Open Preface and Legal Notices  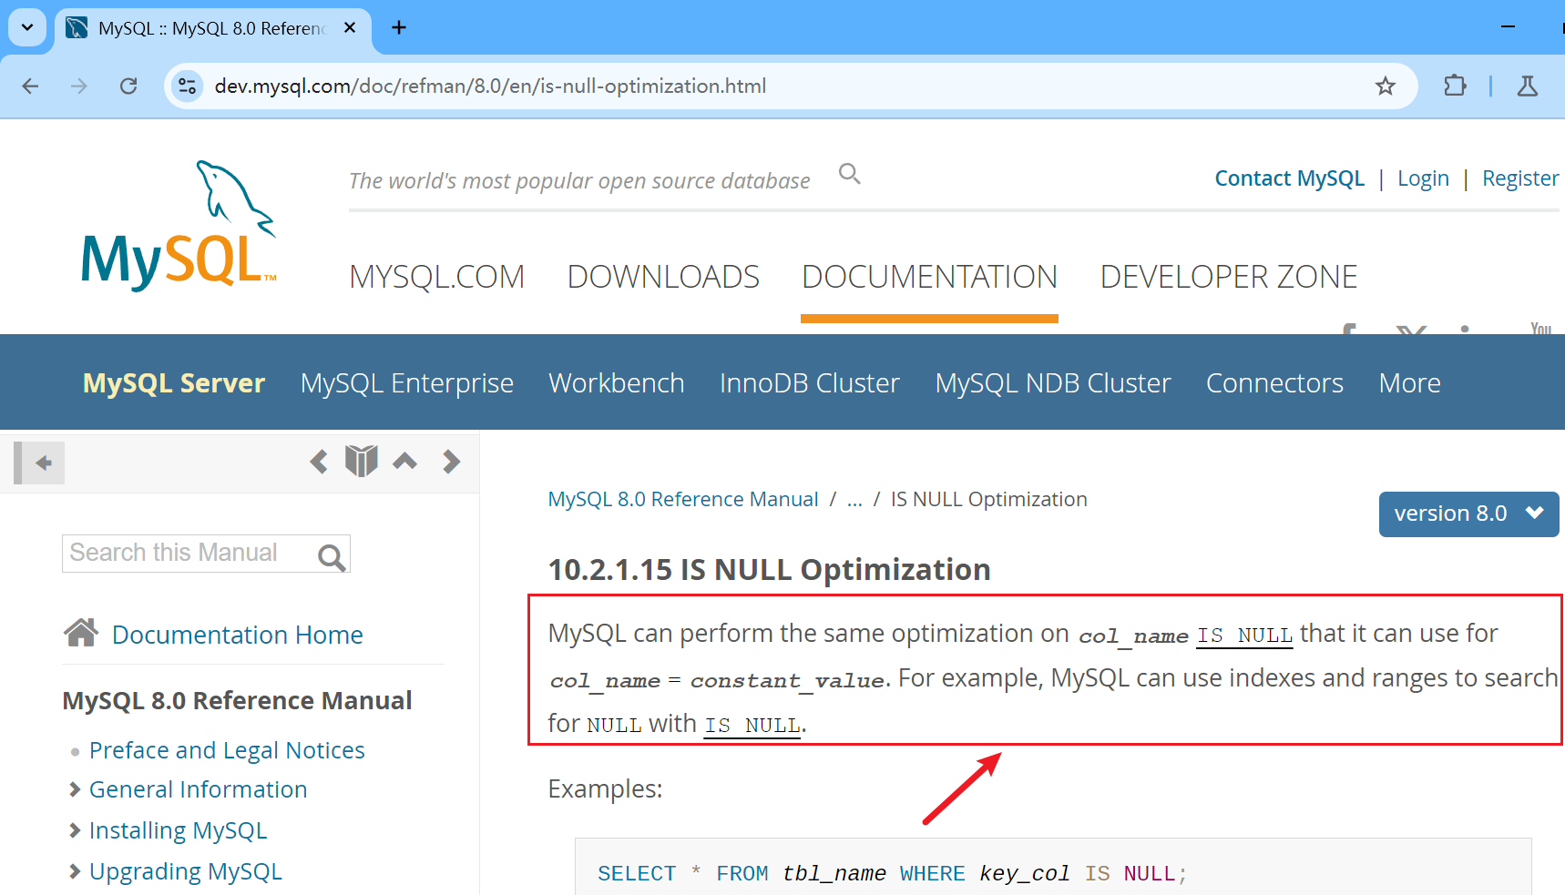pyautogui.click(x=227, y=750)
